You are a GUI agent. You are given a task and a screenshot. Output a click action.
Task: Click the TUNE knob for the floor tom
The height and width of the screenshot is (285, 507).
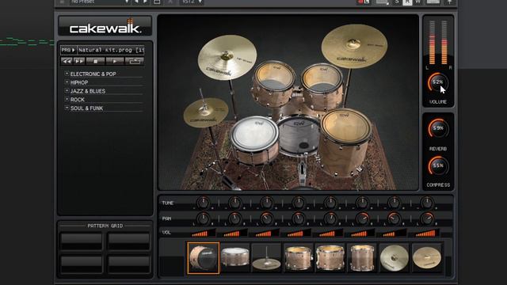tap(362, 203)
